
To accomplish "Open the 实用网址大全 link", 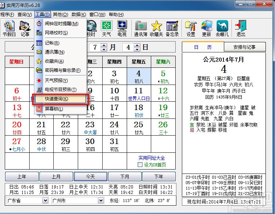I will pos(152,158).
